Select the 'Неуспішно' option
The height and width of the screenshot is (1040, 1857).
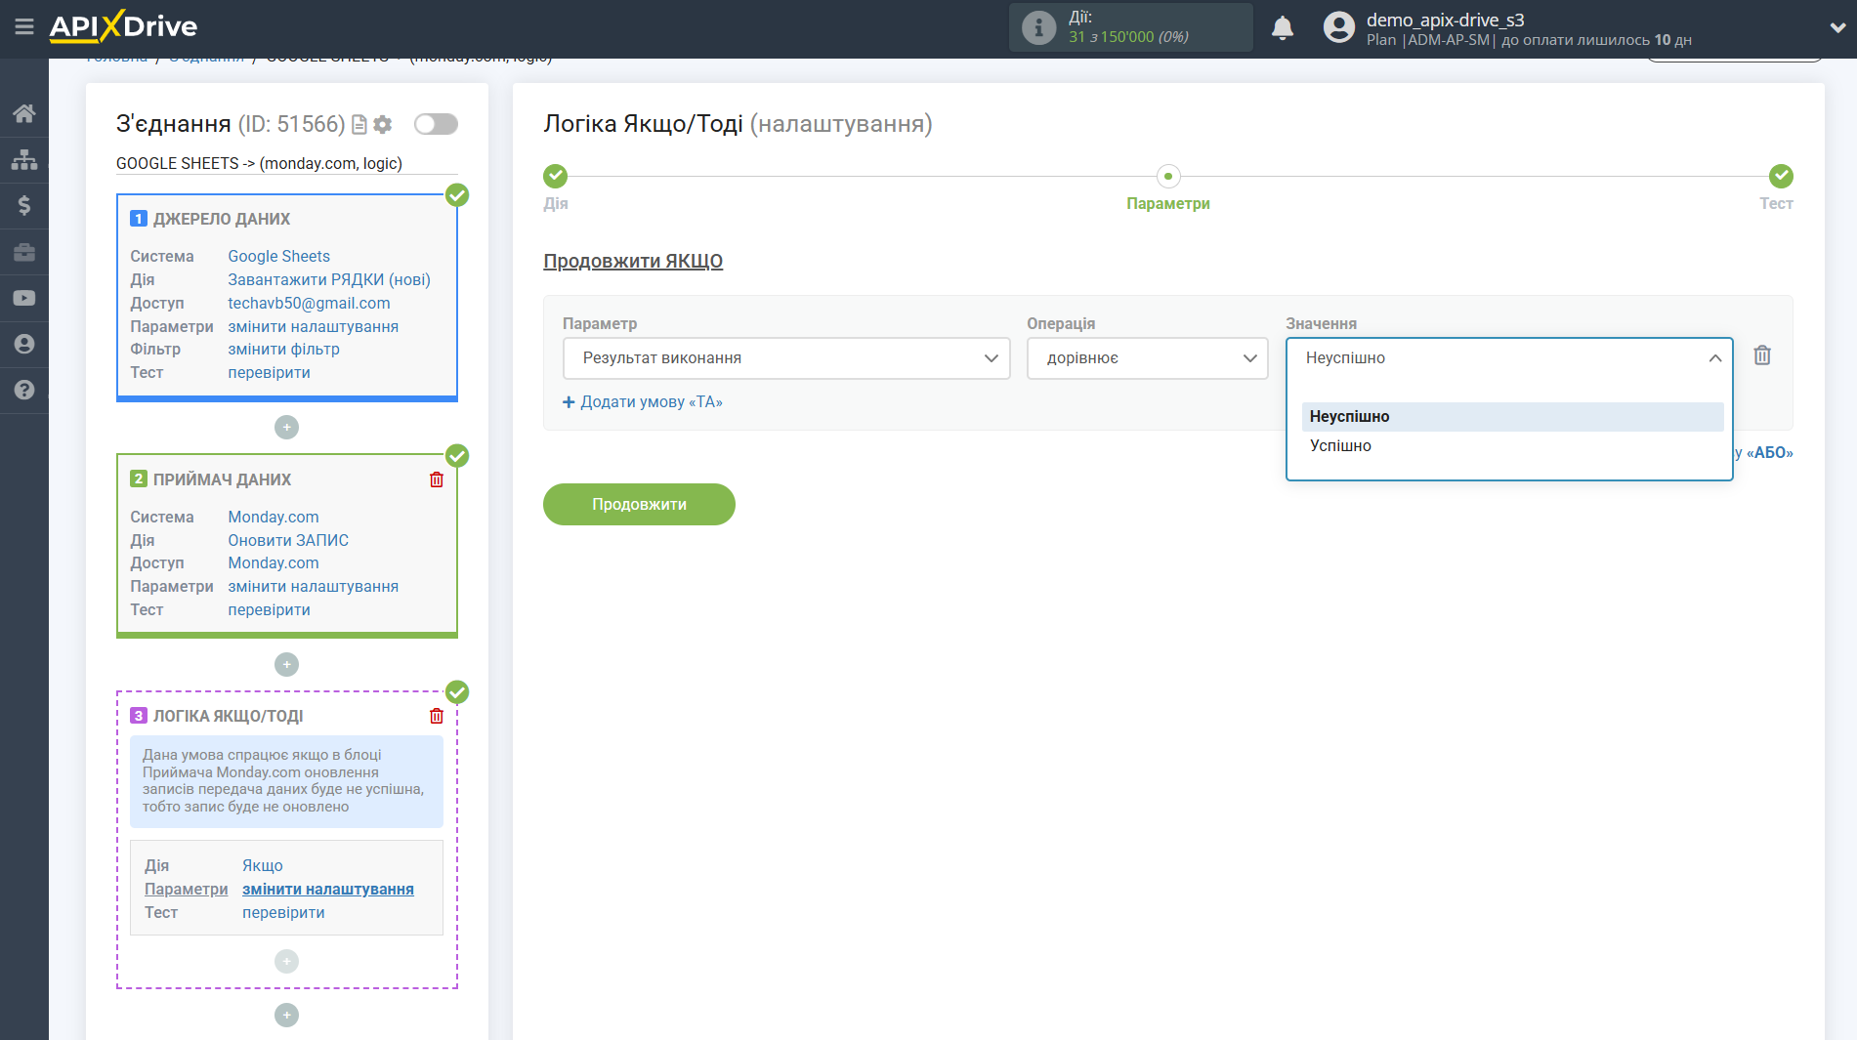pos(1512,417)
